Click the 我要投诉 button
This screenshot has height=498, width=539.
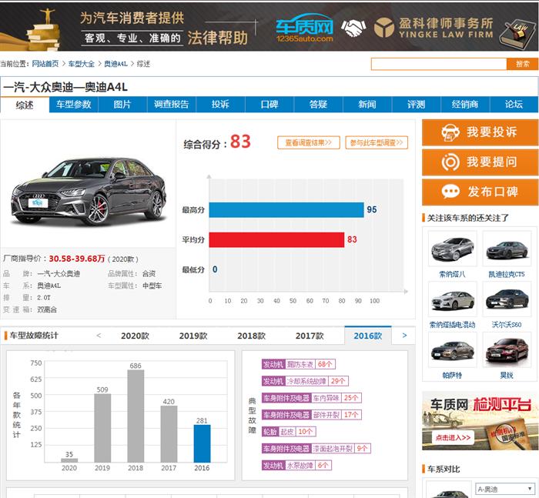[480, 132]
